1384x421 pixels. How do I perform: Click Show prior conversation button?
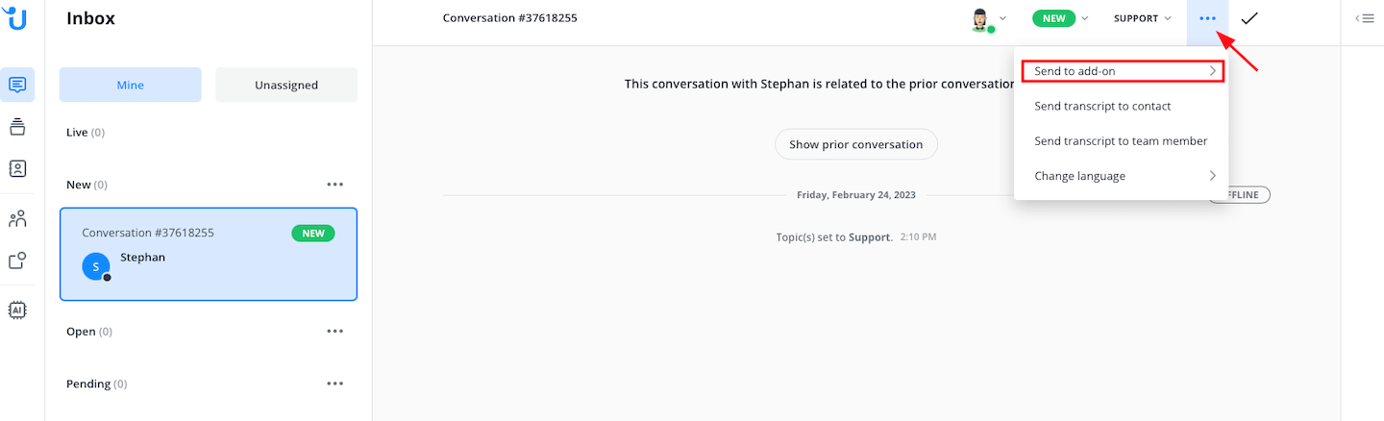tap(855, 144)
